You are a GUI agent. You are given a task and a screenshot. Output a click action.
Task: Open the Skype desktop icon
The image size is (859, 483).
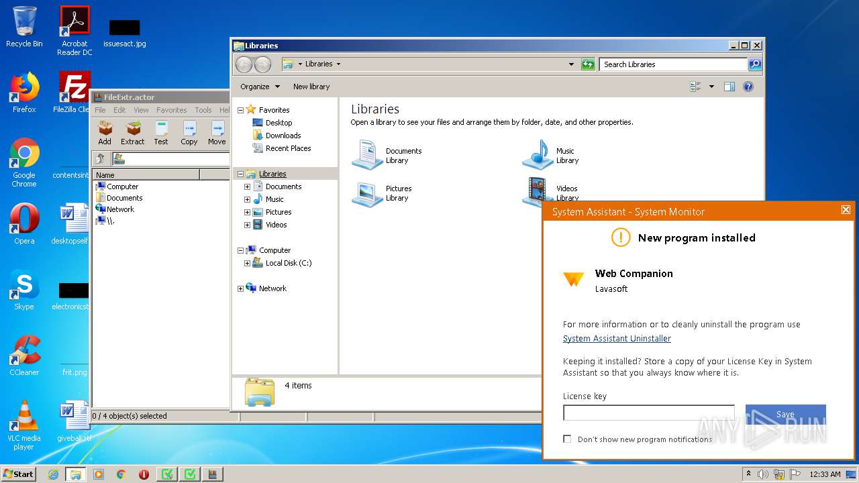[x=24, y=290]
